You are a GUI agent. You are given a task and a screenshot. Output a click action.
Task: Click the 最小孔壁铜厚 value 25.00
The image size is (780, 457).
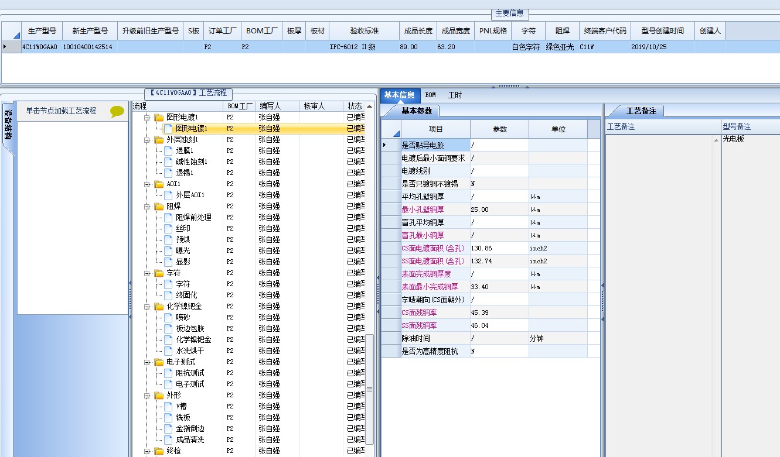(499, 209)
